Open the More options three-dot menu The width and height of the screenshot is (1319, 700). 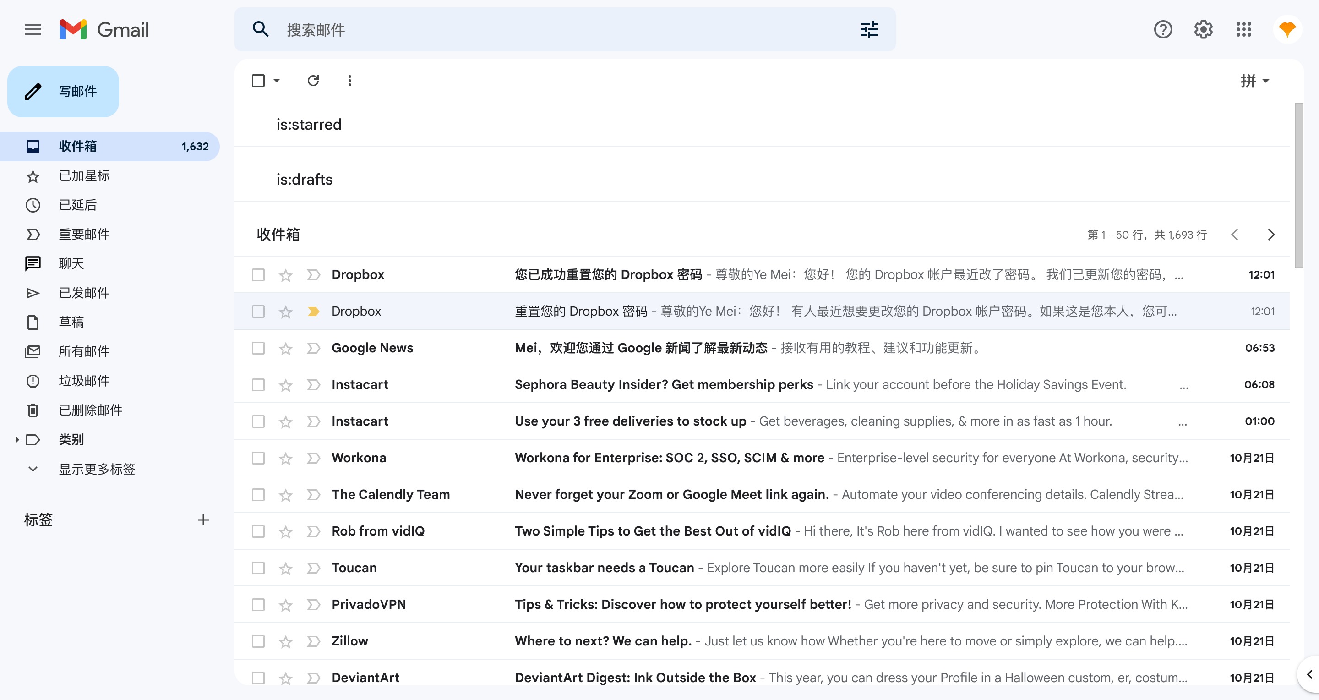[350, 80]
